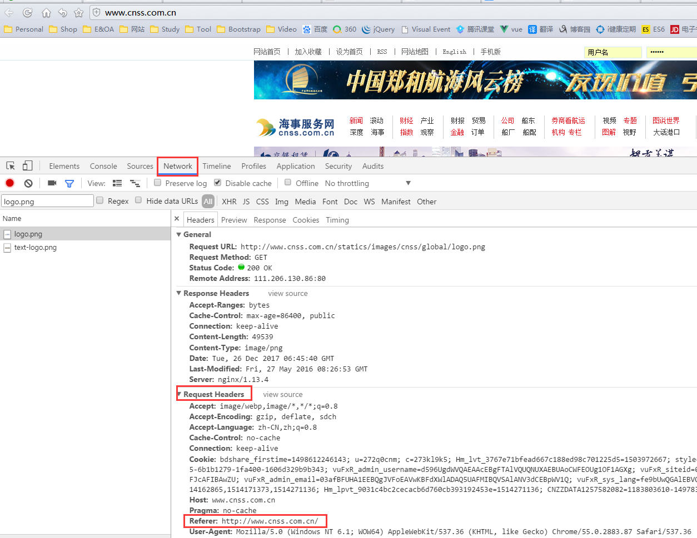
Task: Click view source next to Response Headers
Action: (x=288, y=293)
